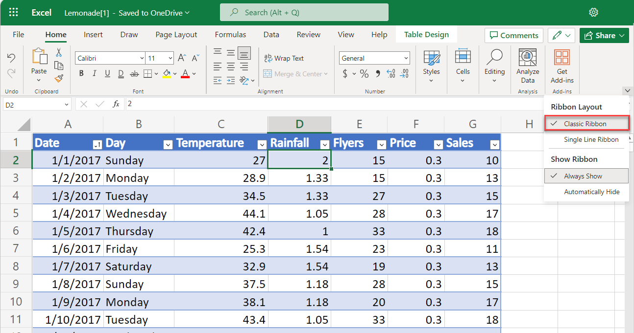Increase font size with the larger A
This screenshot has width=634, height=333.
point(182,58)
